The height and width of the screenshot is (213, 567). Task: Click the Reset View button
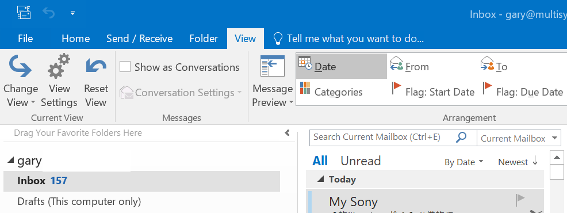tap(96, 81)
